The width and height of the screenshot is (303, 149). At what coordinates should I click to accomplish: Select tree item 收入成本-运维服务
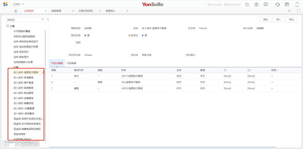point(23,98)
